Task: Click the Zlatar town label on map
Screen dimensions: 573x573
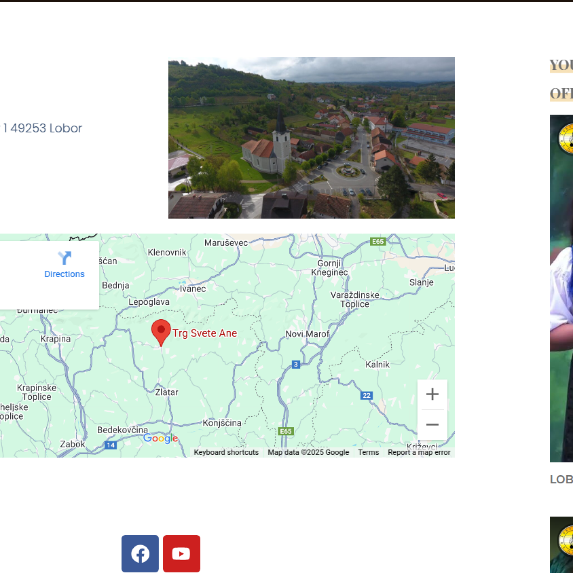Action: tap(166, 392)
